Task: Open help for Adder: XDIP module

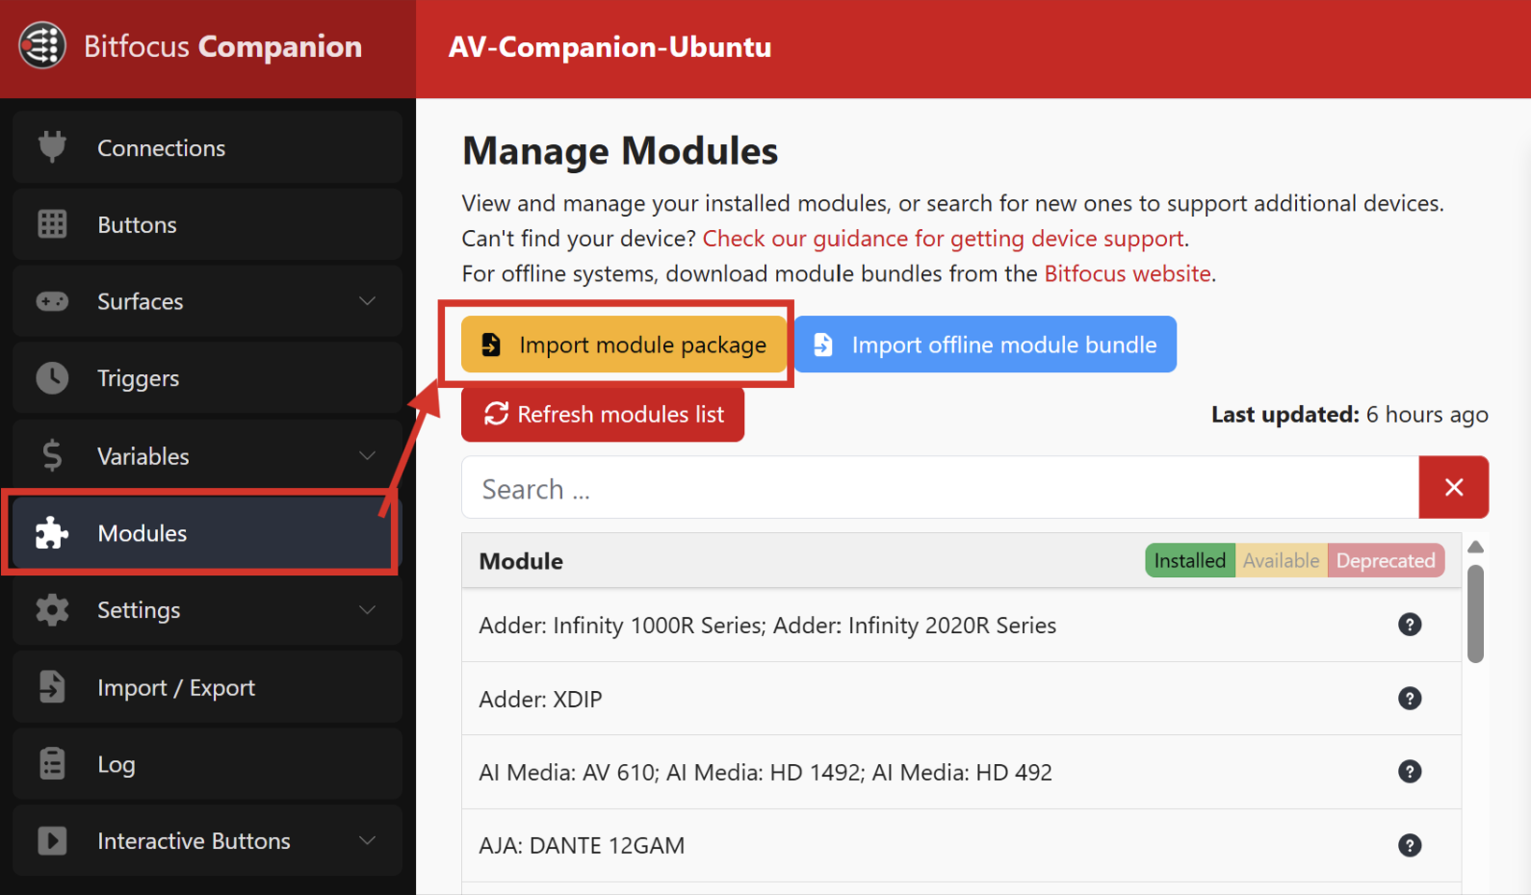Action: pyautogui.click(x=1410, y=699)
